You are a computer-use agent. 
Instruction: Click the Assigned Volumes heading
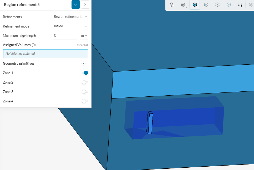pyautogui.click(x=17, y=45)
